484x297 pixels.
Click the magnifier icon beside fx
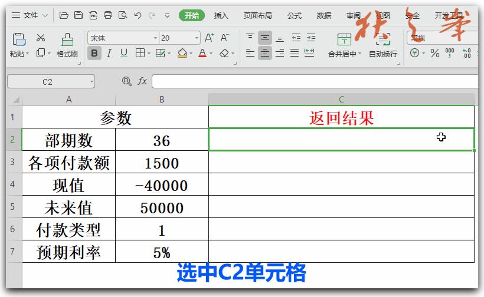coord(126,81)
